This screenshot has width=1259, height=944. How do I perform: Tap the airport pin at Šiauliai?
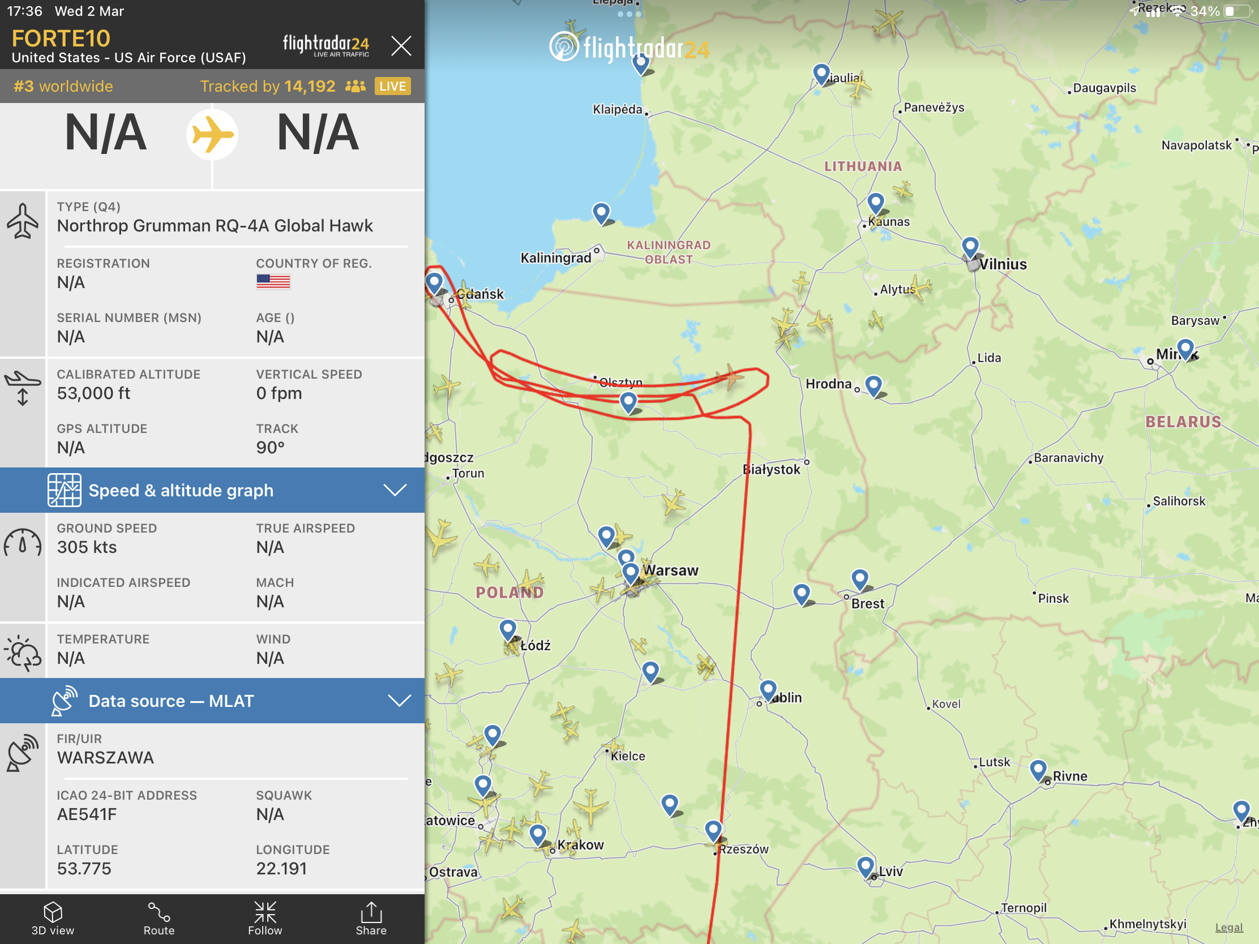[x=821, y=75]
